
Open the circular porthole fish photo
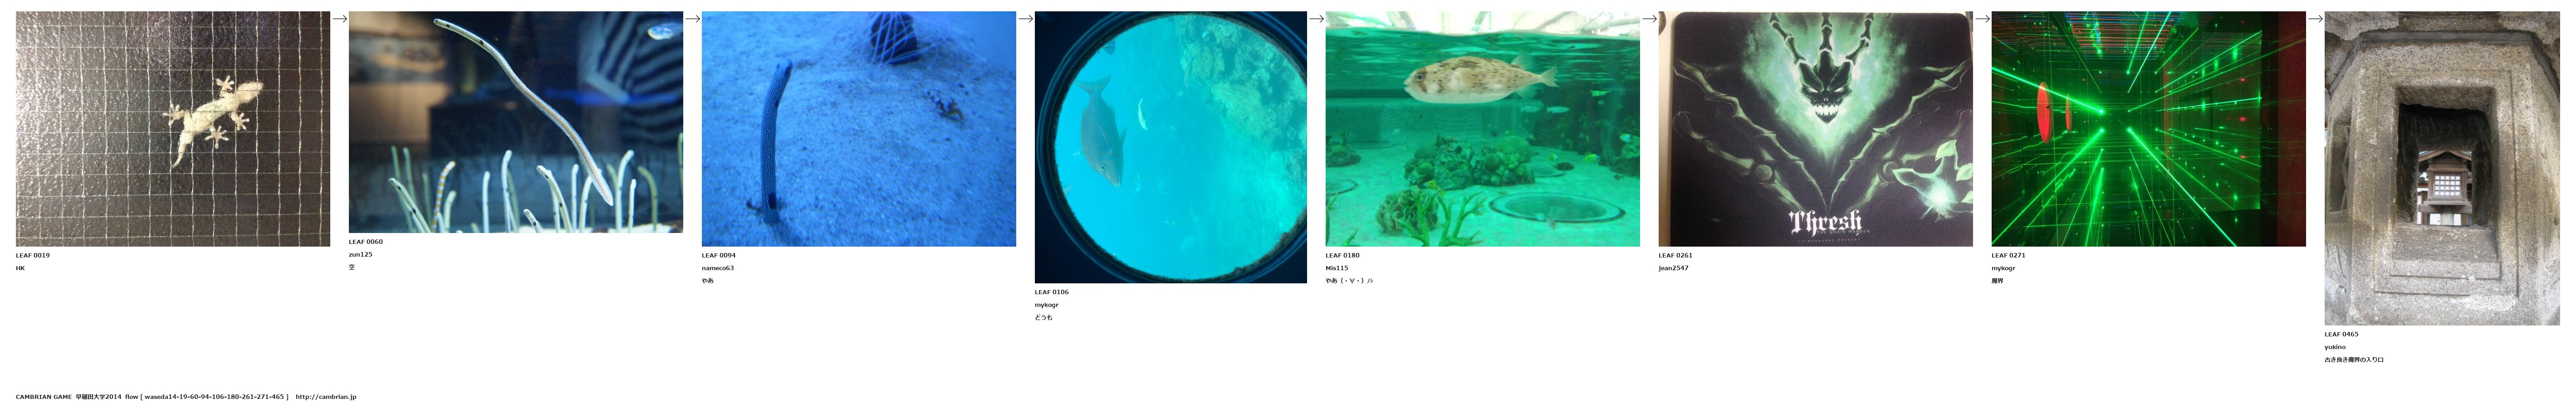(x=1171, y=147)
